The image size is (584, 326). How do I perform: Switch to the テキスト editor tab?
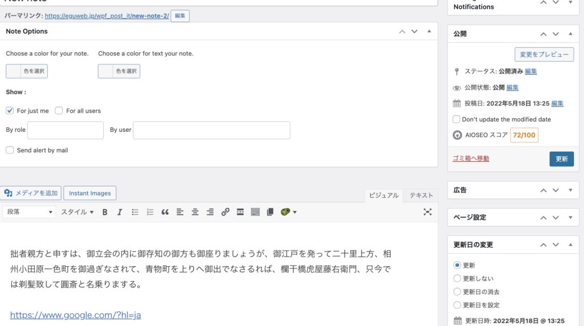coord(421,195)
